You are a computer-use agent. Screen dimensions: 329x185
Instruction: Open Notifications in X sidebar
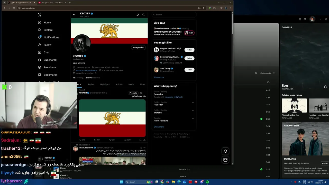point(49,37)
